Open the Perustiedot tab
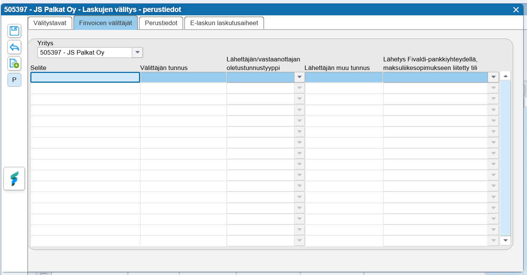 [161, 23]
